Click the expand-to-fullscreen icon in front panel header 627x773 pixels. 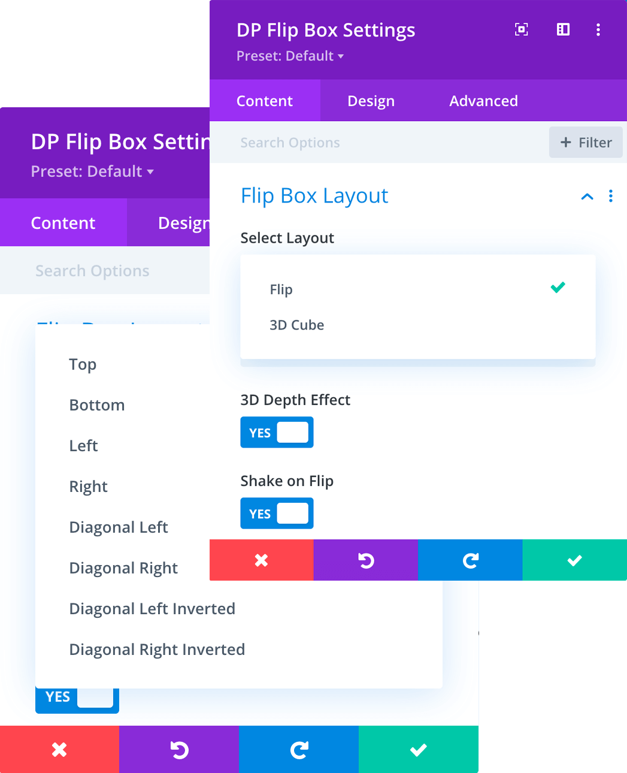[522, 29]
